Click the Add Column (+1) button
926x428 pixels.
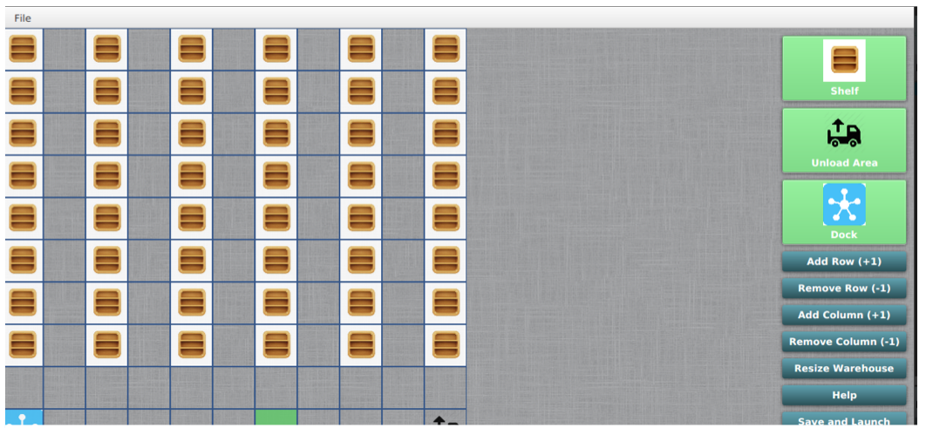[844, 315]
